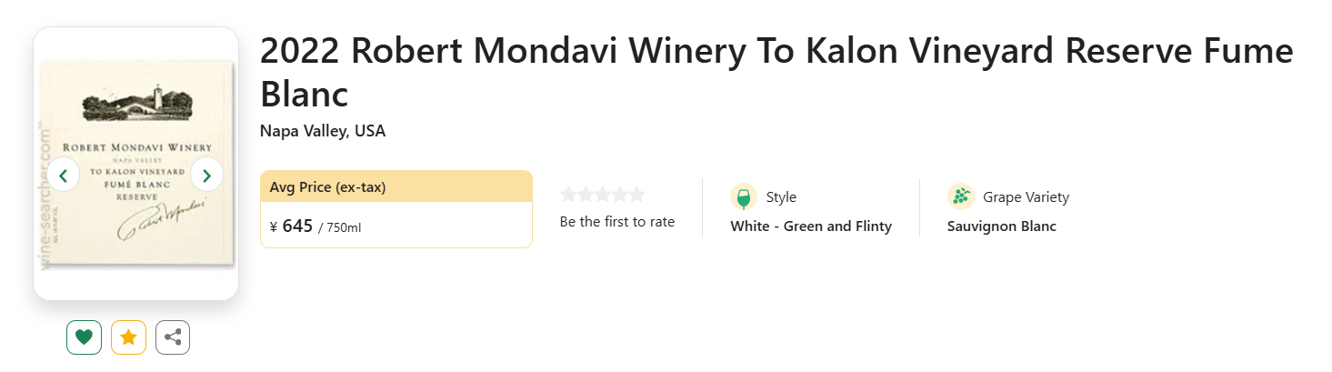Image resolution: width=1332 pixels, height=372 pixels.
Task: Show the previous wine label image
Action: [64, 175]
